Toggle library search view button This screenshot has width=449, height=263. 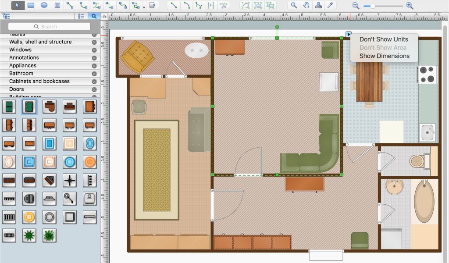(x=94, y=16)
